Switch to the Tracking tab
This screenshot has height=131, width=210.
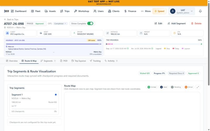tap(95, 61)
